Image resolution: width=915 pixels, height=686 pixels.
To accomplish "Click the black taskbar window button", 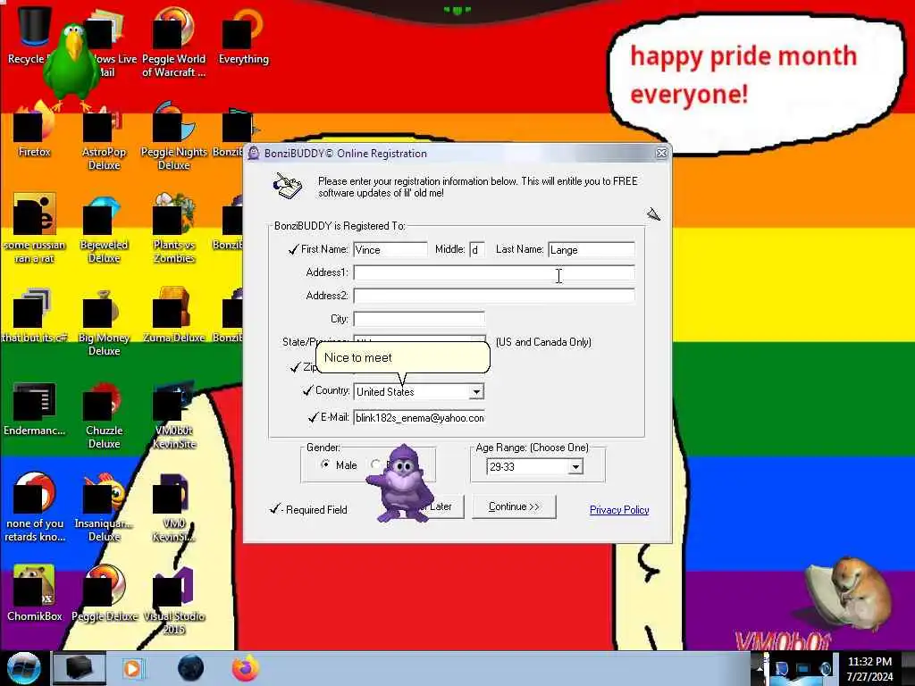I will [80, 668].
